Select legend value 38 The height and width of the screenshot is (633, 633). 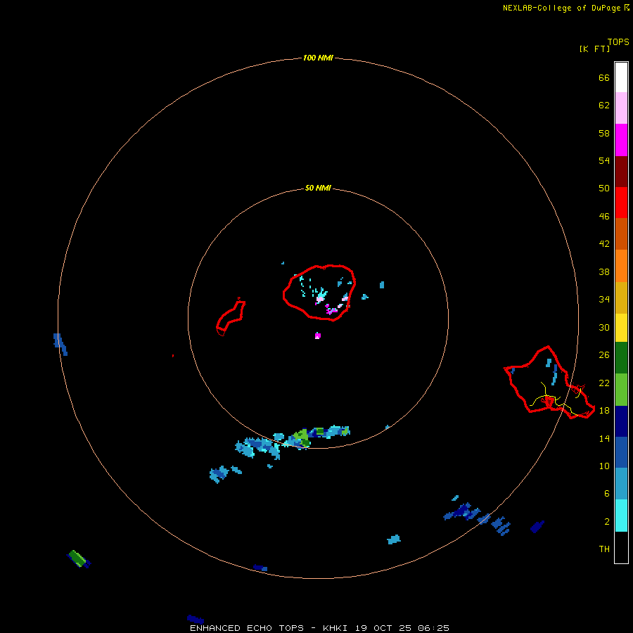(x=604, y=271)
